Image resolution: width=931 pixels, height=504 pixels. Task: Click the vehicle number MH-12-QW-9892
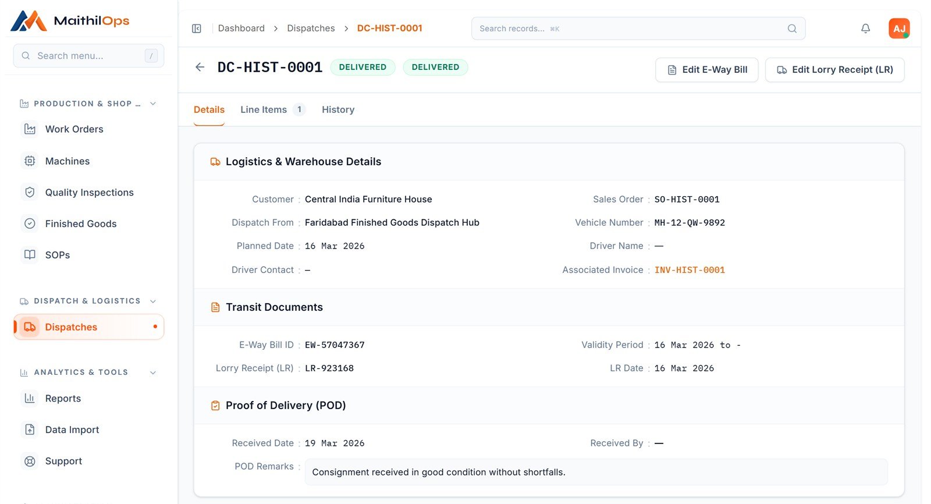click(x=690, y=223)
